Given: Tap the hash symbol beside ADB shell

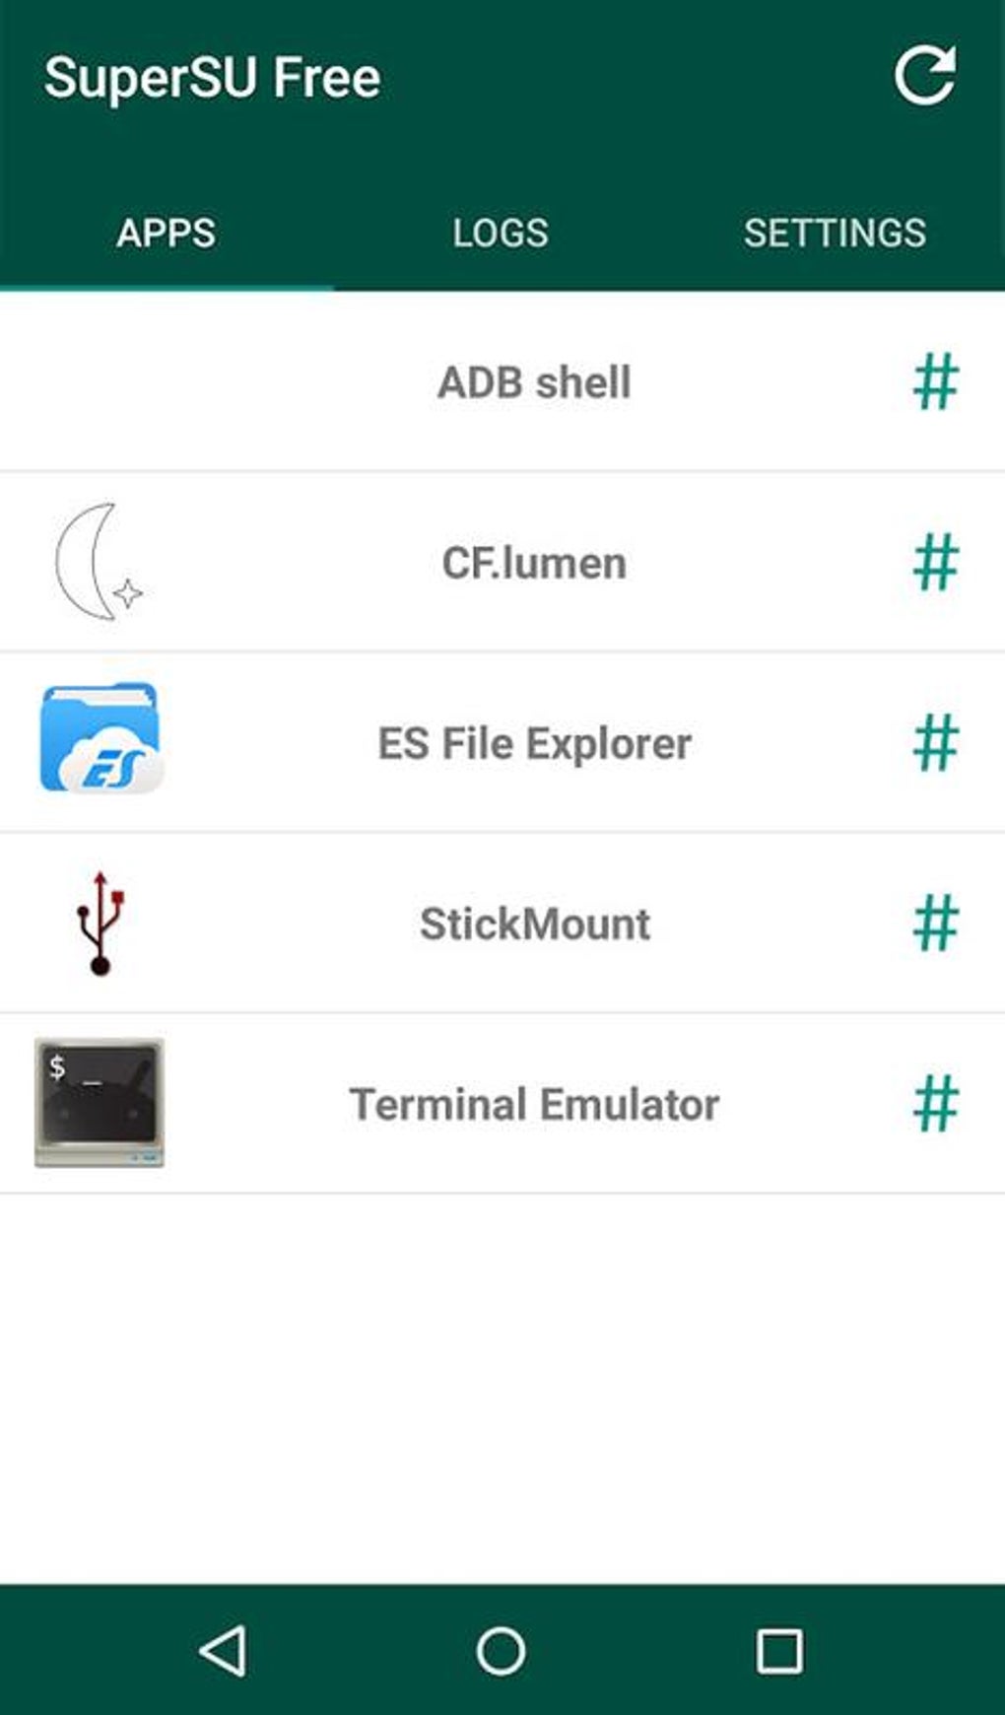Looking at the screenshot, I should 935,381.
